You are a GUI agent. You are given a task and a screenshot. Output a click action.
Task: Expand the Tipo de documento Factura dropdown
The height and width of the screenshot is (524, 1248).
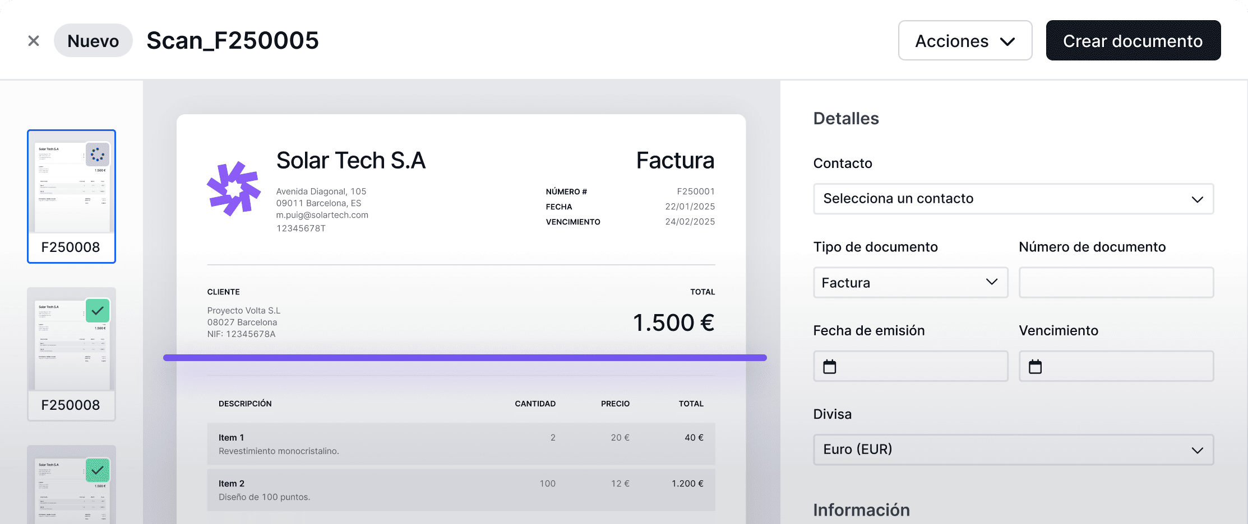[x=910, y=283]
